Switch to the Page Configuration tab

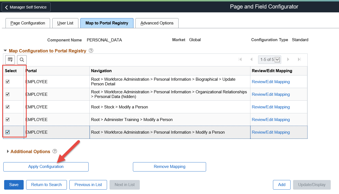pyautogui.click(x=28, y=23)
